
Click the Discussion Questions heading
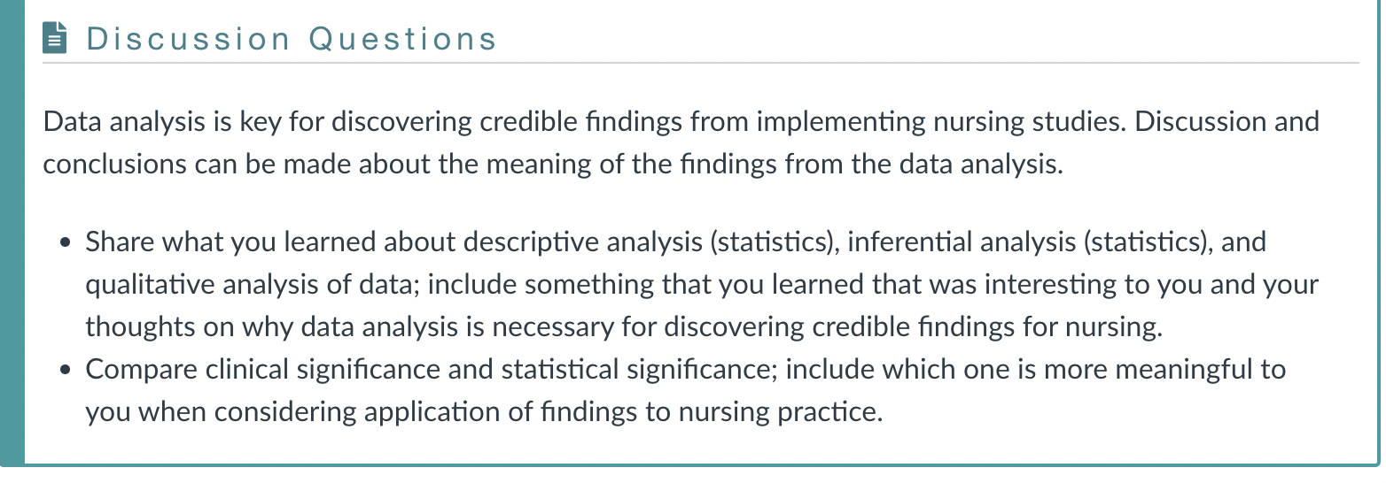coord(292,39)
